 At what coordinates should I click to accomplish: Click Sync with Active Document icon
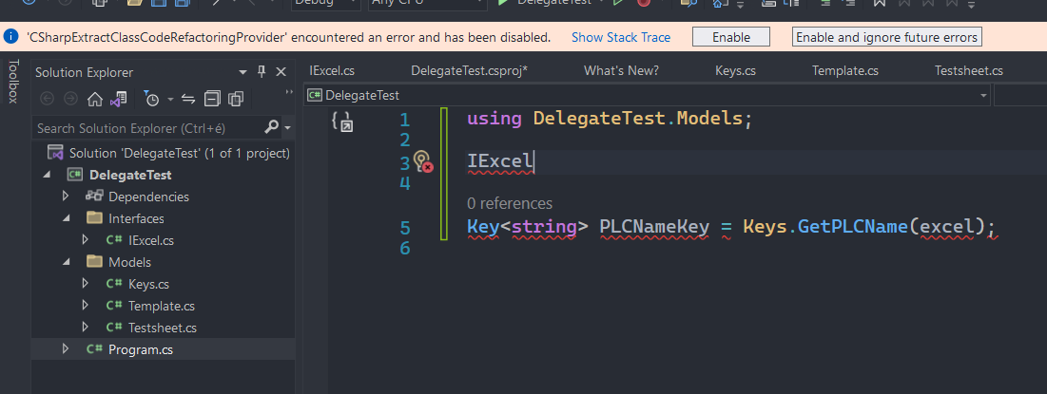pyautogui.click(x=188, y=99)
